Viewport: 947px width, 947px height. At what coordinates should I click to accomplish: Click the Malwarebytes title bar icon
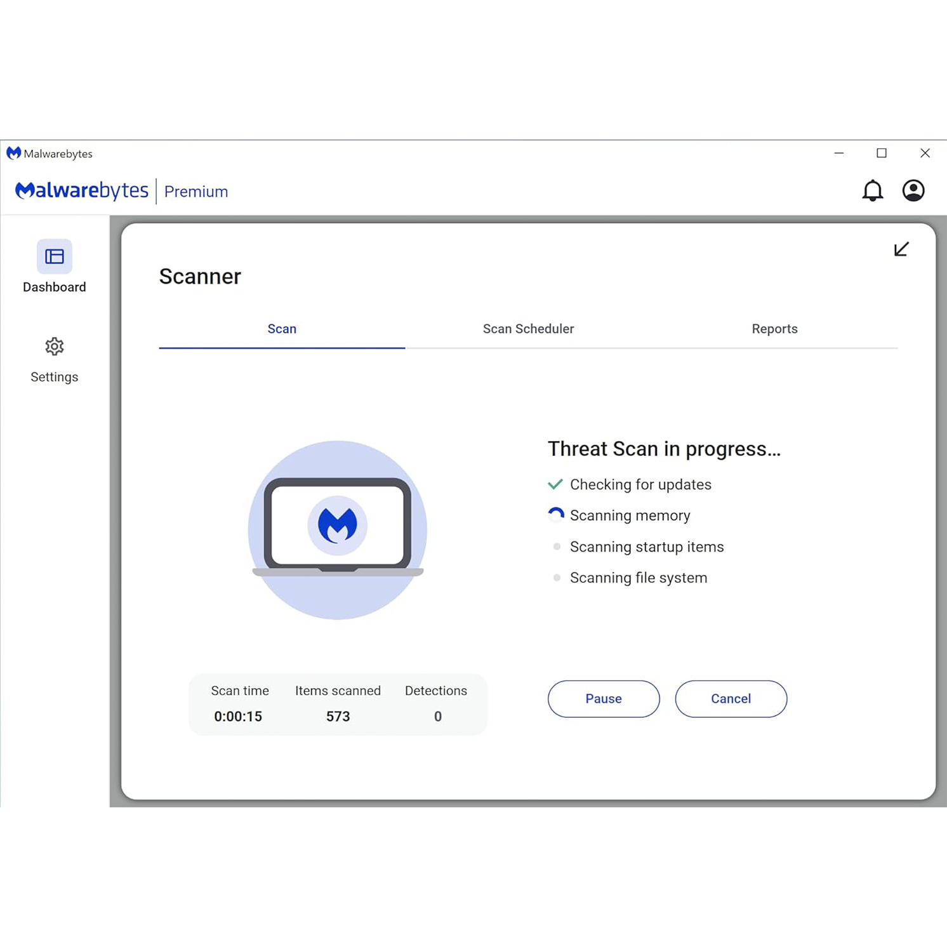(x=13, y=153)
